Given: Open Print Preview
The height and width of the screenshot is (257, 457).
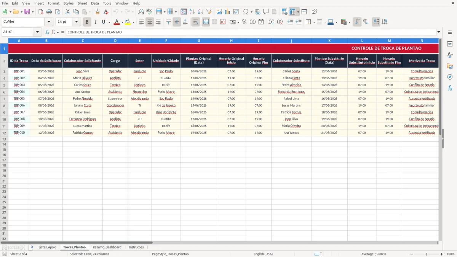Looking at the screenshot, I should pos(58,12).
